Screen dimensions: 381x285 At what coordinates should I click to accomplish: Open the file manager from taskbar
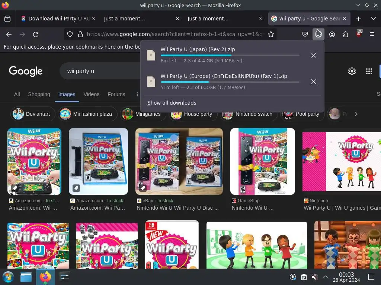pos(26,277)
